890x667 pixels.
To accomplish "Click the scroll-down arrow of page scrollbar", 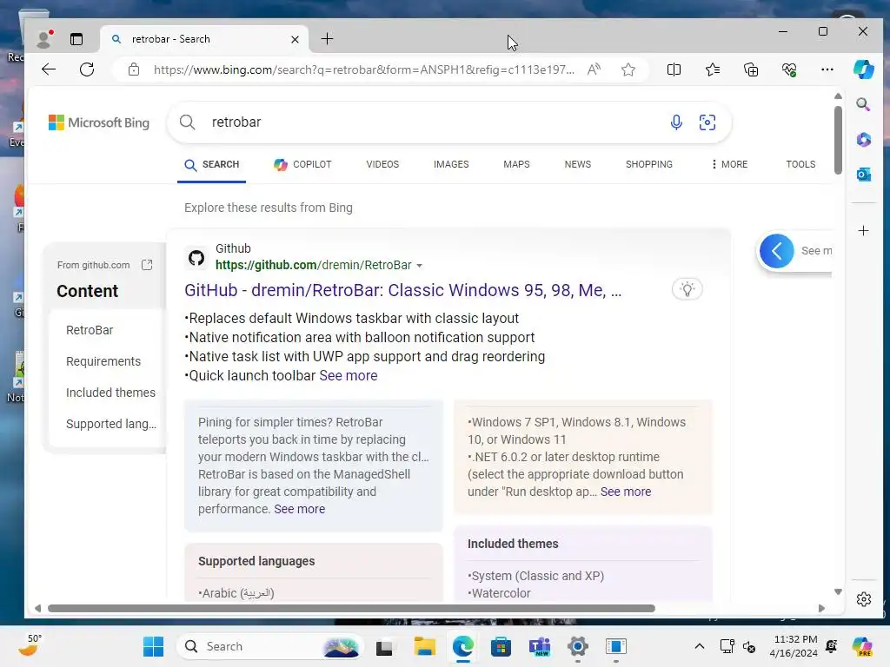I will point(838,591).
